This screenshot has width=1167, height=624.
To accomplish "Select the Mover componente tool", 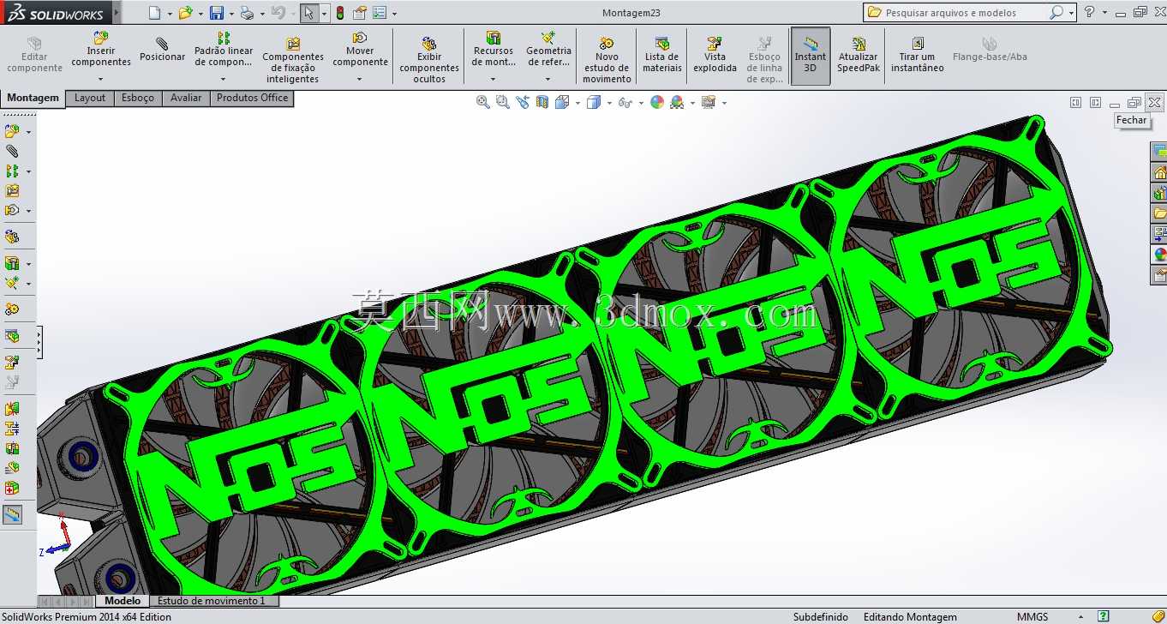I will (x=360, y=50).
